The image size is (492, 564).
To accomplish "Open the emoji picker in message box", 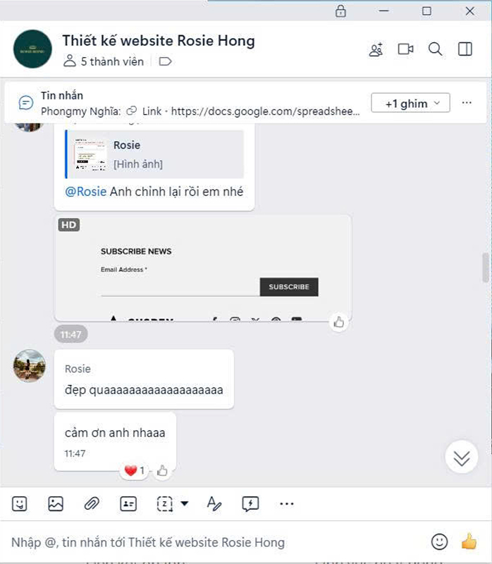I will coord(439,541).
